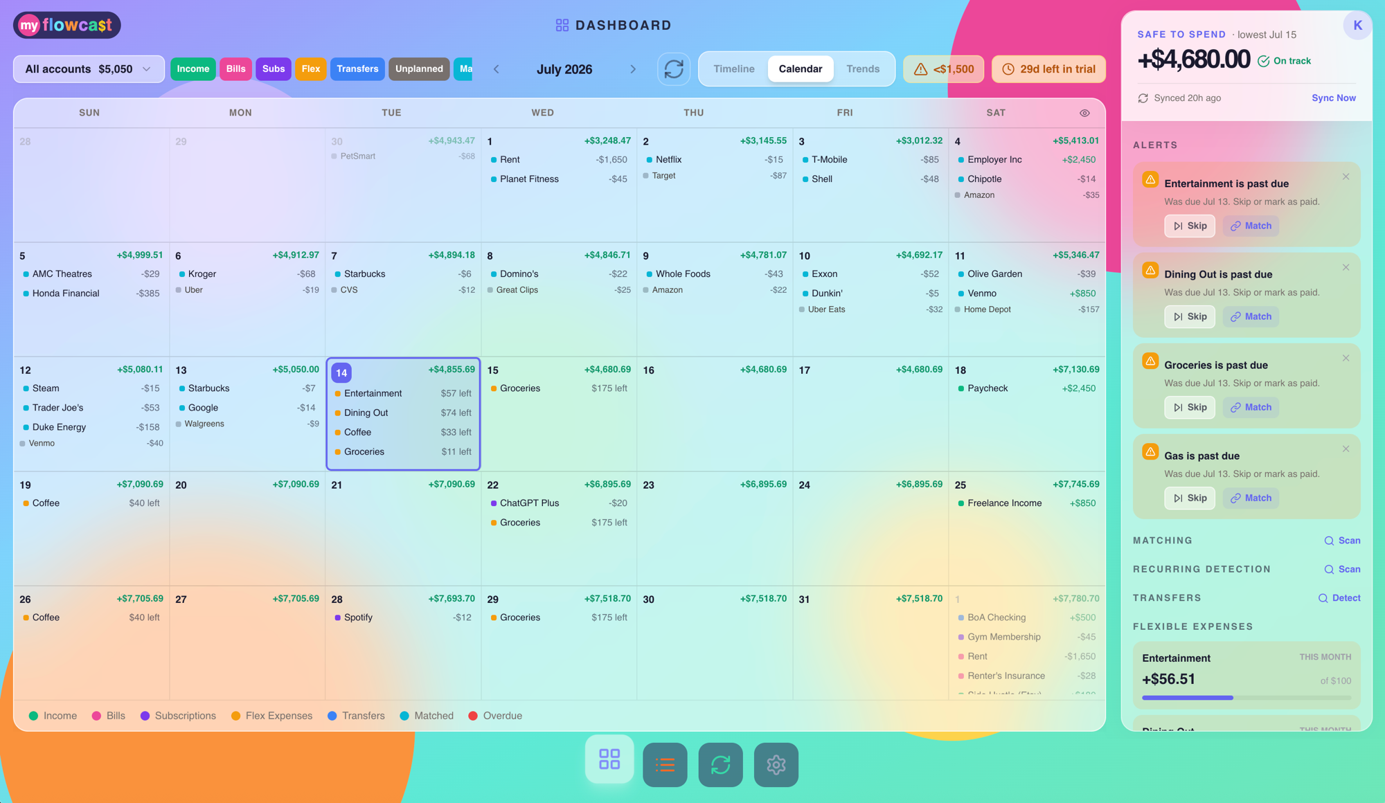Open the Paycheck entry on July 18

1027,388
